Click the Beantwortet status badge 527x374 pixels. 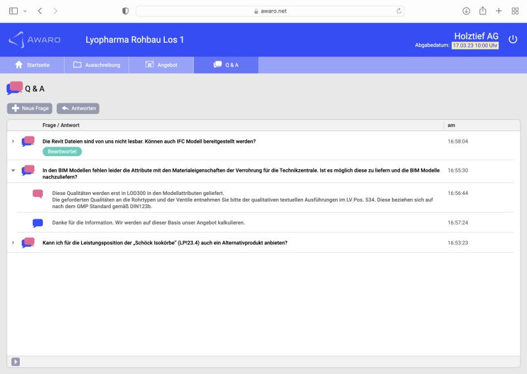pyautogui.click(x=62, y=151)
